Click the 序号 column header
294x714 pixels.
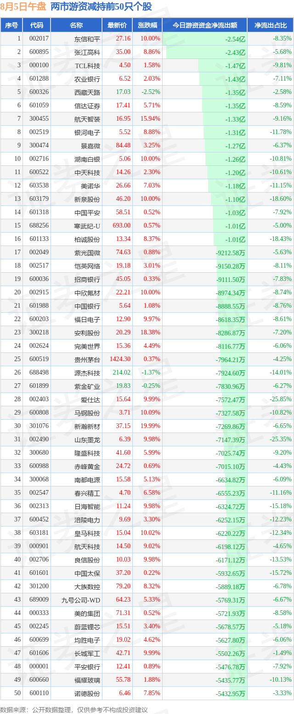11,25
